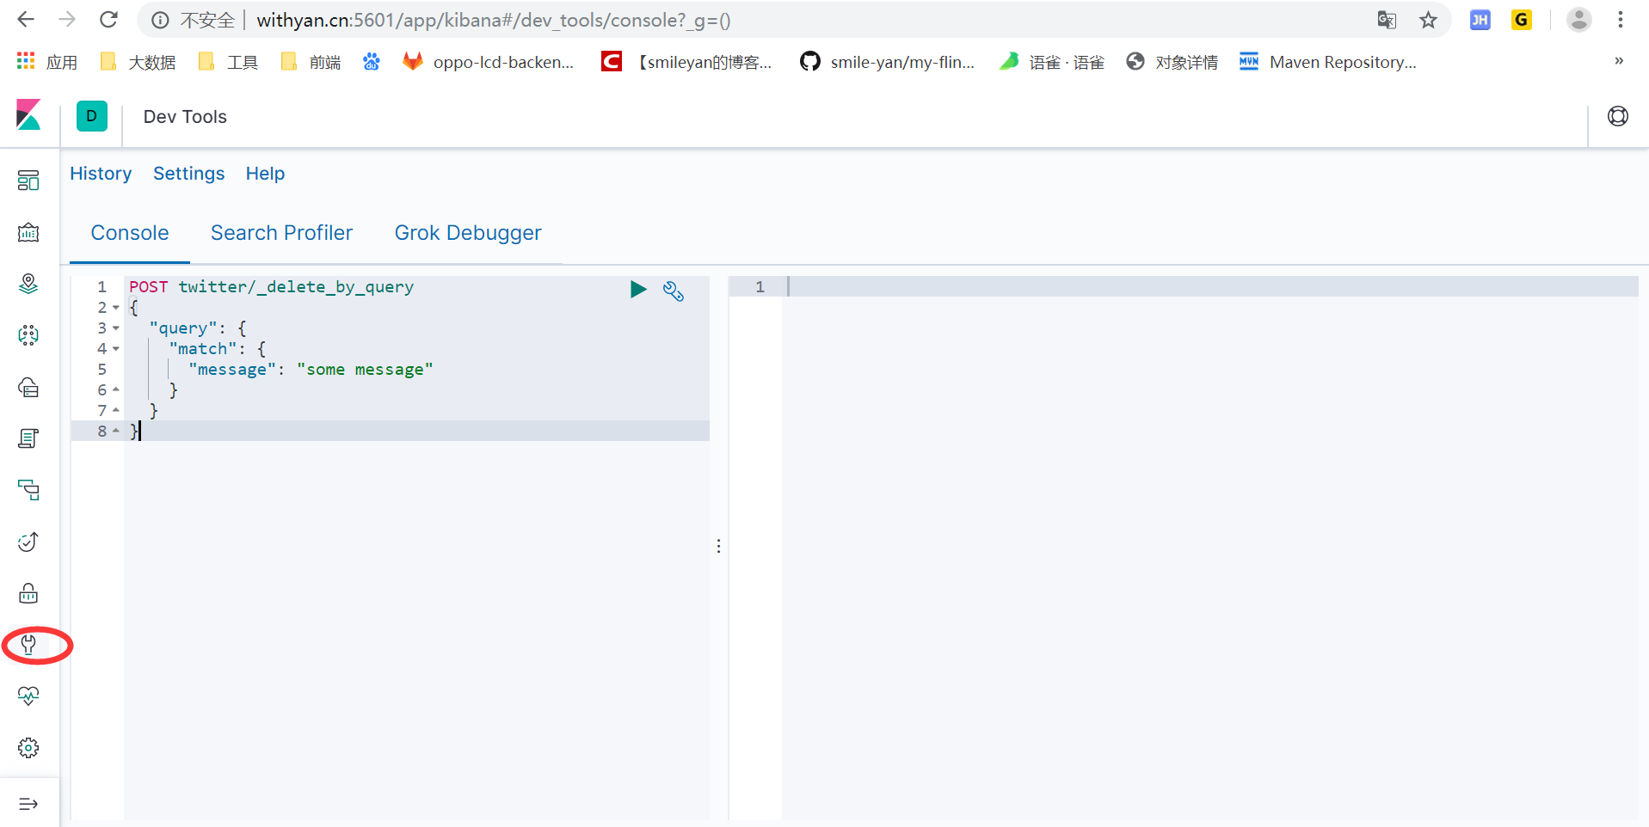Open the JH browser extension

coord(1480,20)
